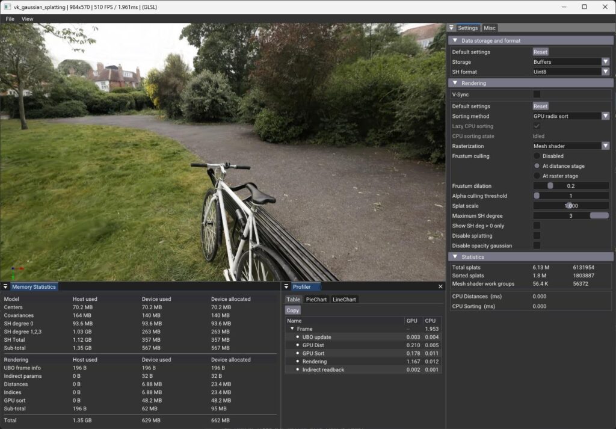Click the SH format dropdown arrow
This screenshot has width=616, height=429.
606,72
